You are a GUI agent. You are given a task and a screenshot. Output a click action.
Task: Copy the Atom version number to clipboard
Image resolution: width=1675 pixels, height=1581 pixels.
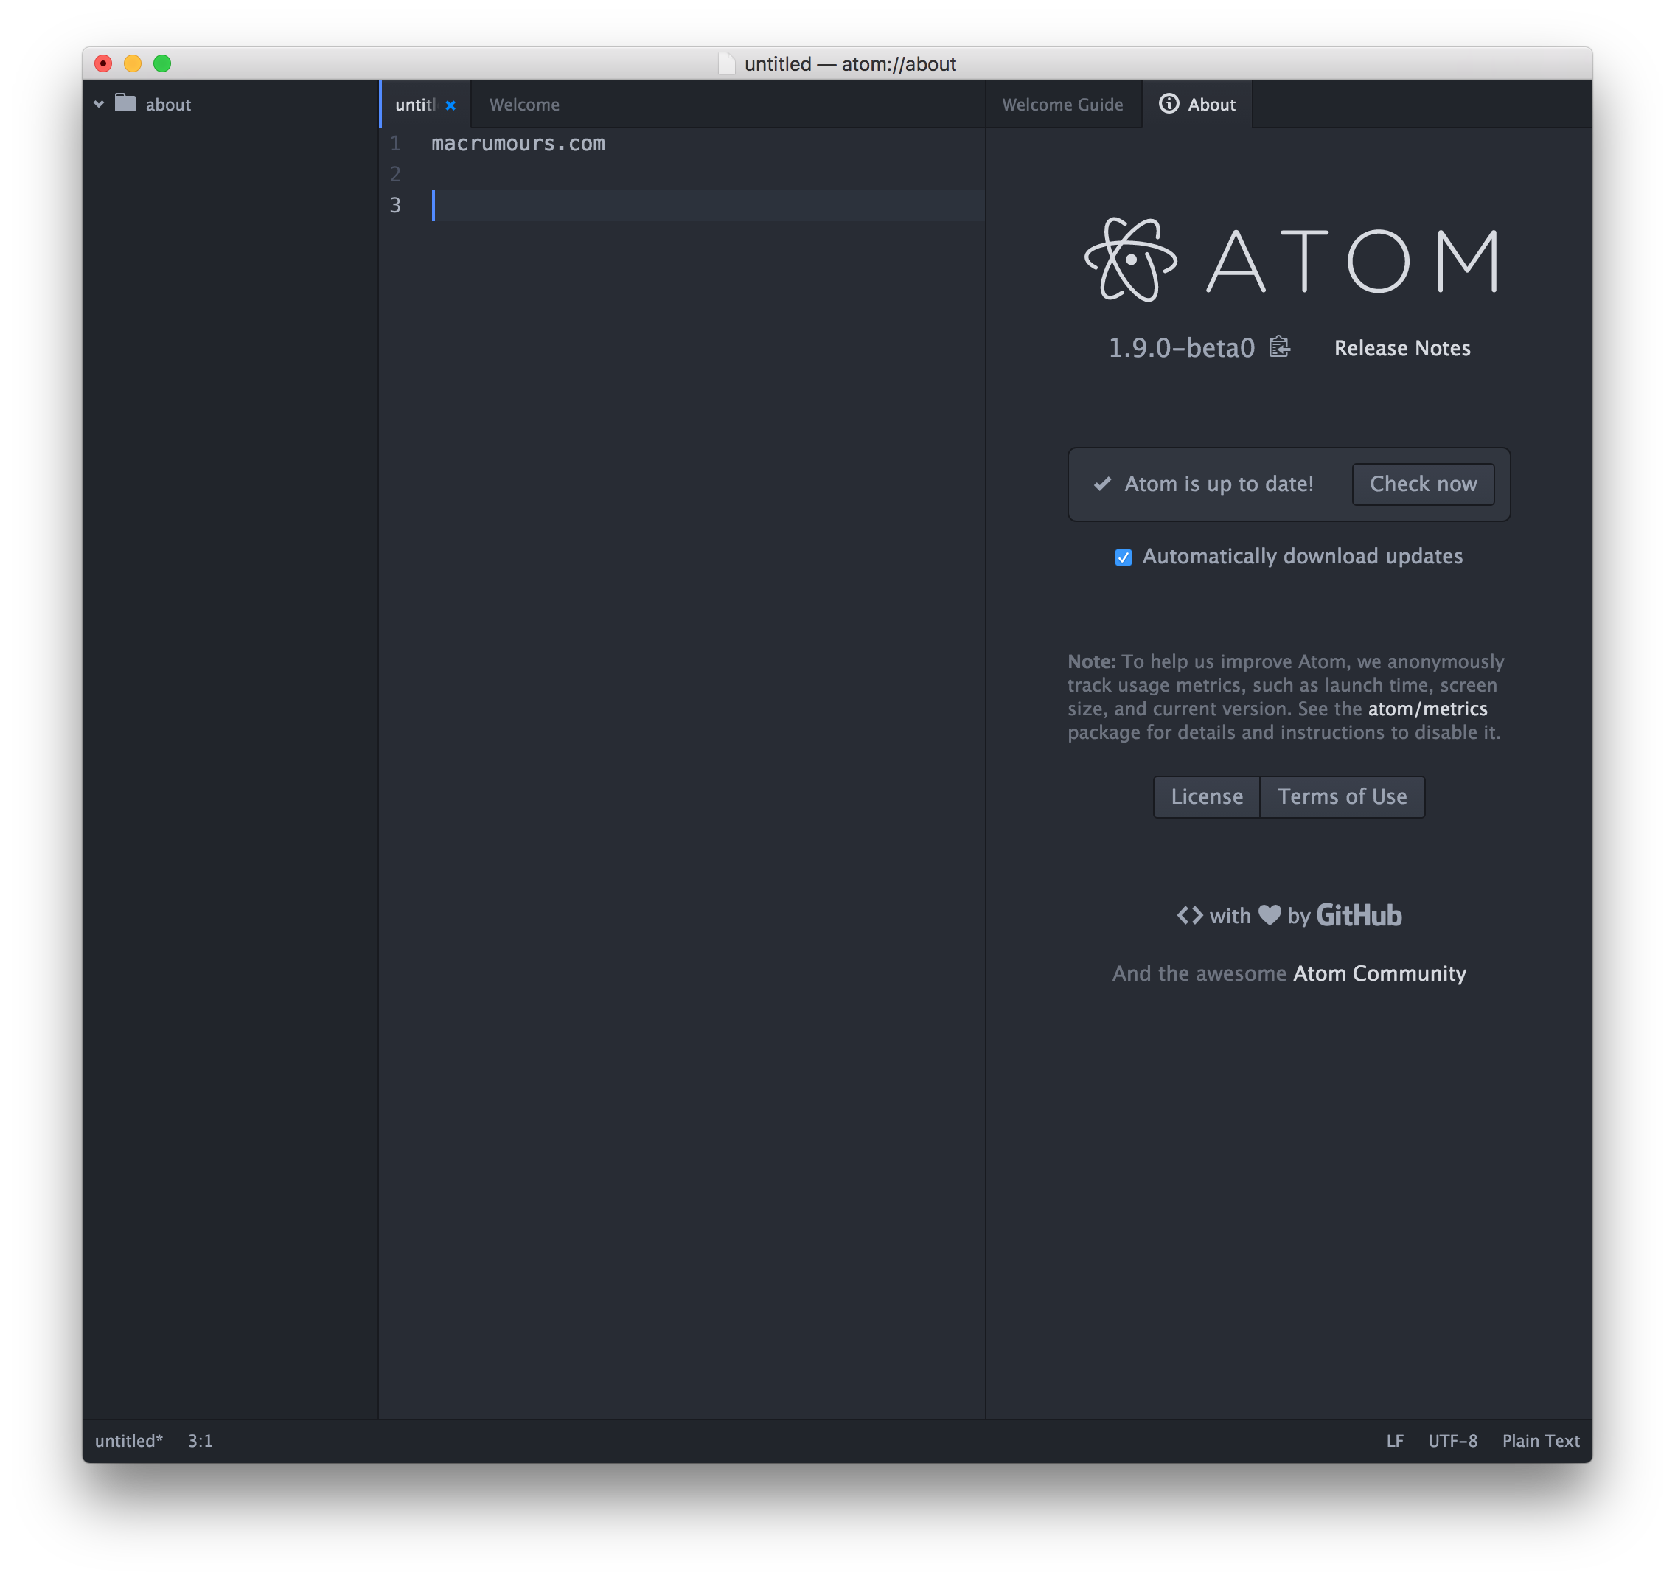(x=1279, y=347)
